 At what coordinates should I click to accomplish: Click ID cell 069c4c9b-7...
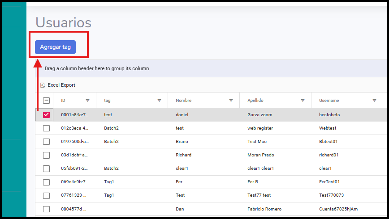point(75,182)
